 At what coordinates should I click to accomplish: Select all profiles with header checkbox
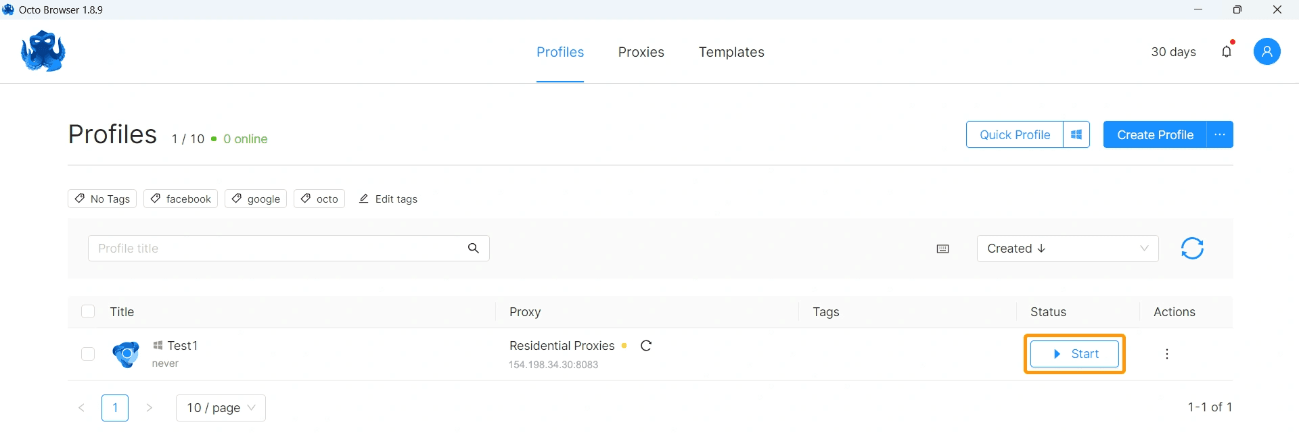point(88,312)
